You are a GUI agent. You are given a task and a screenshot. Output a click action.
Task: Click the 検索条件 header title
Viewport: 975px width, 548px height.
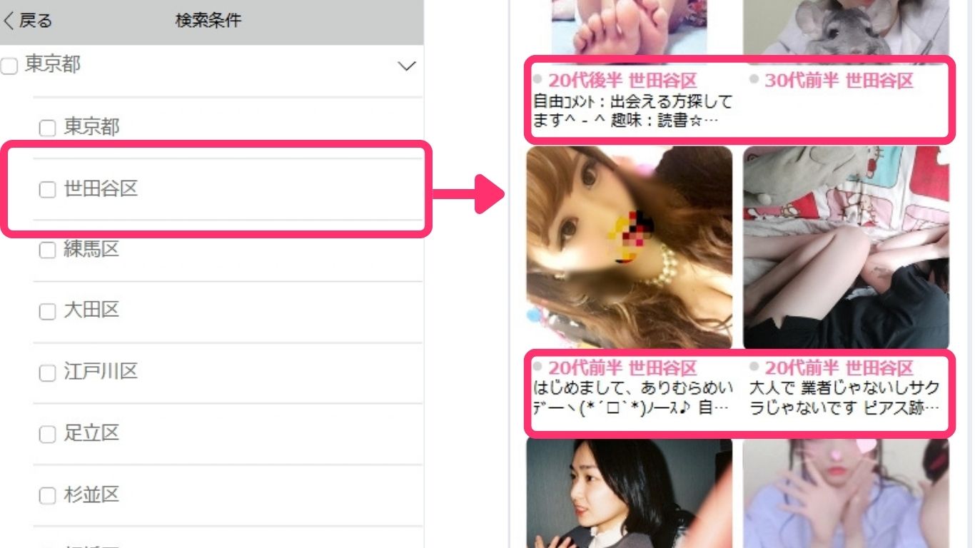point(208,21)
